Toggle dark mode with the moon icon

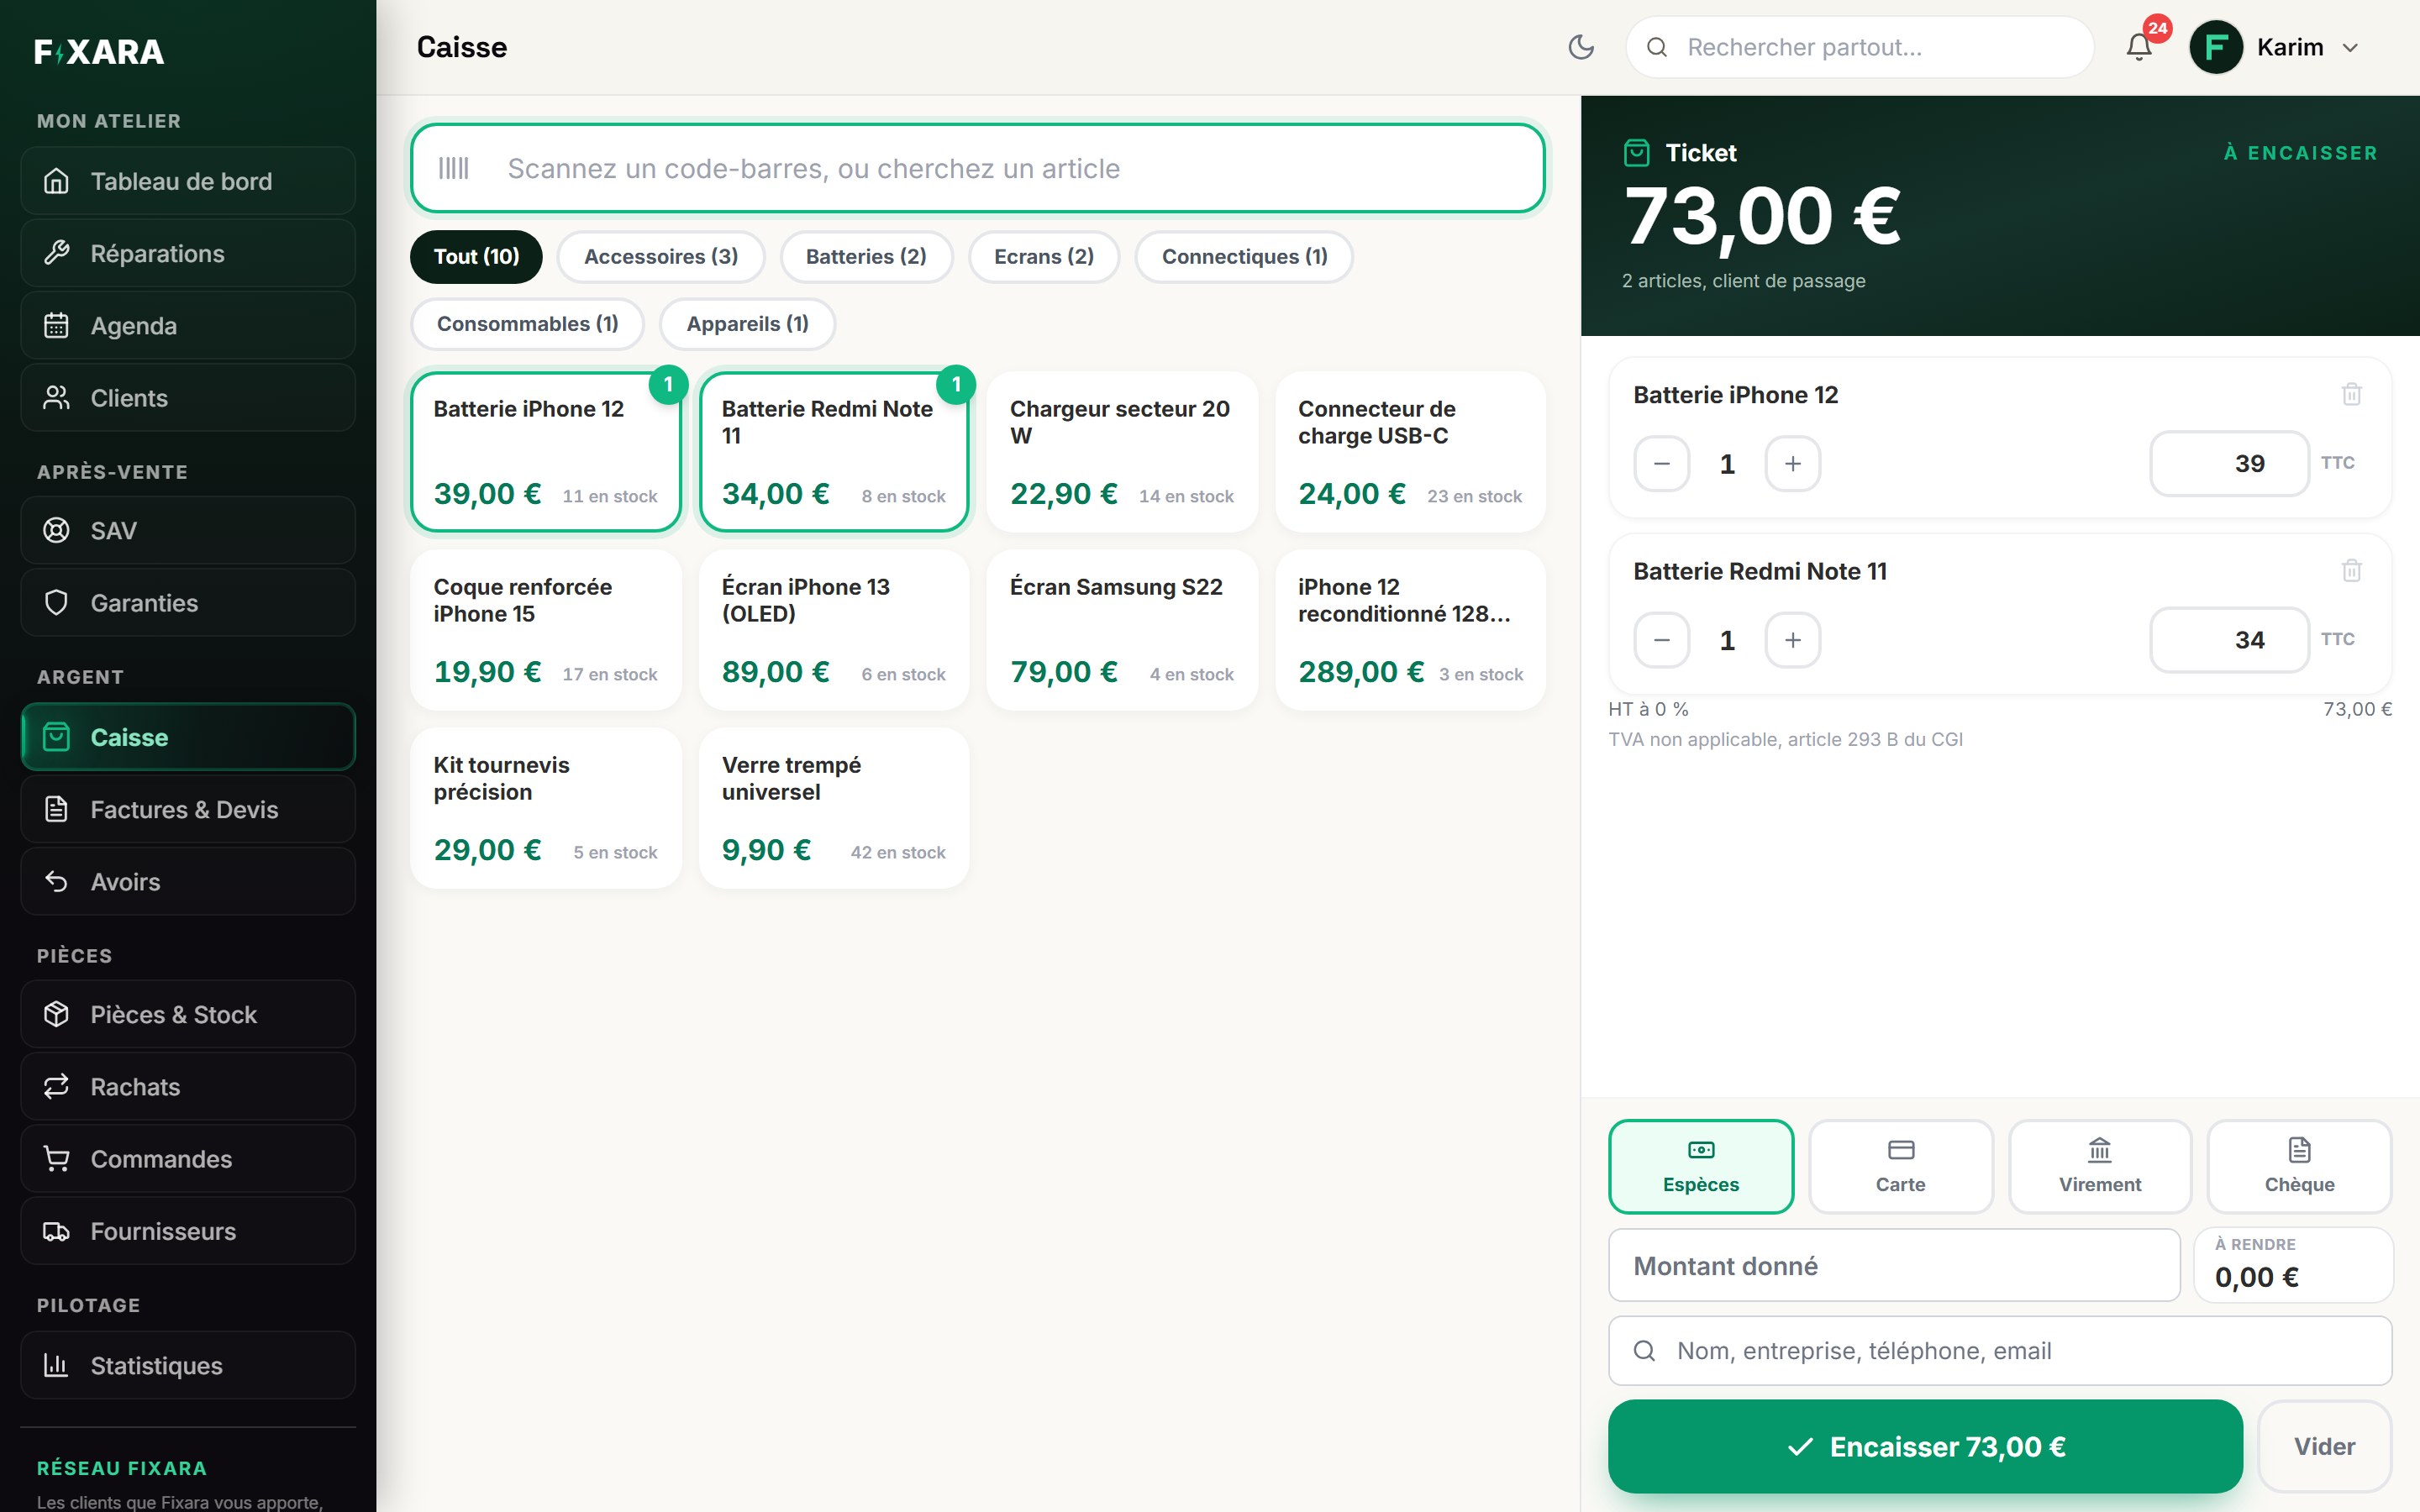click(x=1581, y=47)
